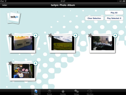The height and width of the screenshot is (95, 126).
Task: Toggle favorite star on Dell boxes photo
Action: pyautogui.click(x=10, y=35)
